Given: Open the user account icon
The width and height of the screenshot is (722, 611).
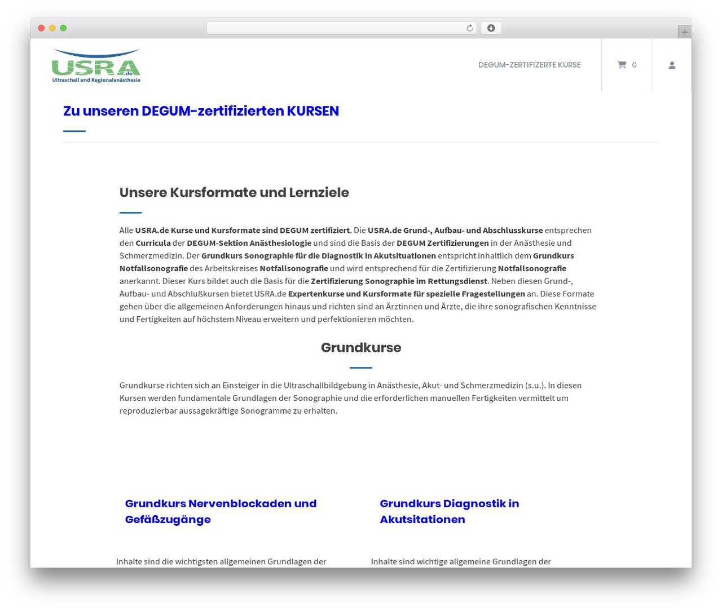Looking at the screenshot, I should click(672, 65).
